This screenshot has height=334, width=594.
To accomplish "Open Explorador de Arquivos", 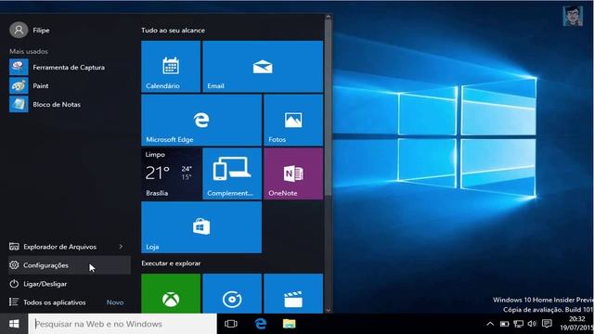I will [59, 247].
